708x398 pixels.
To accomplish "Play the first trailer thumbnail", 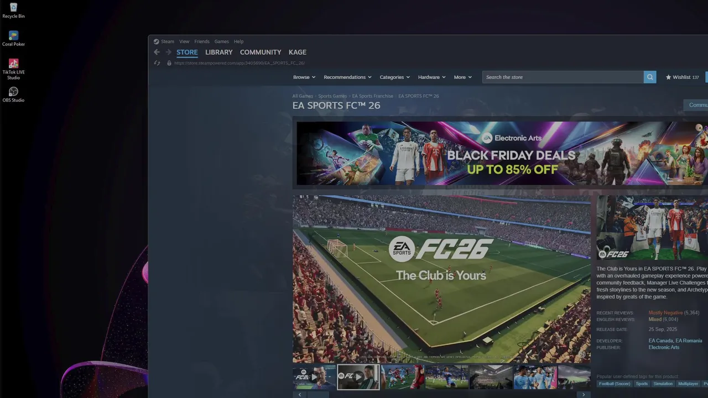I will pyautogui.click(x=314, y=377).
